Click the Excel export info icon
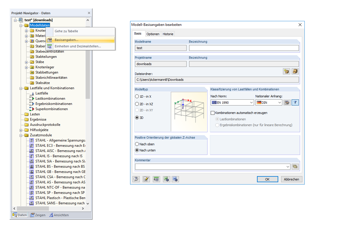The height and width of the screenshot is (245, 351). (x=166, y=179)
